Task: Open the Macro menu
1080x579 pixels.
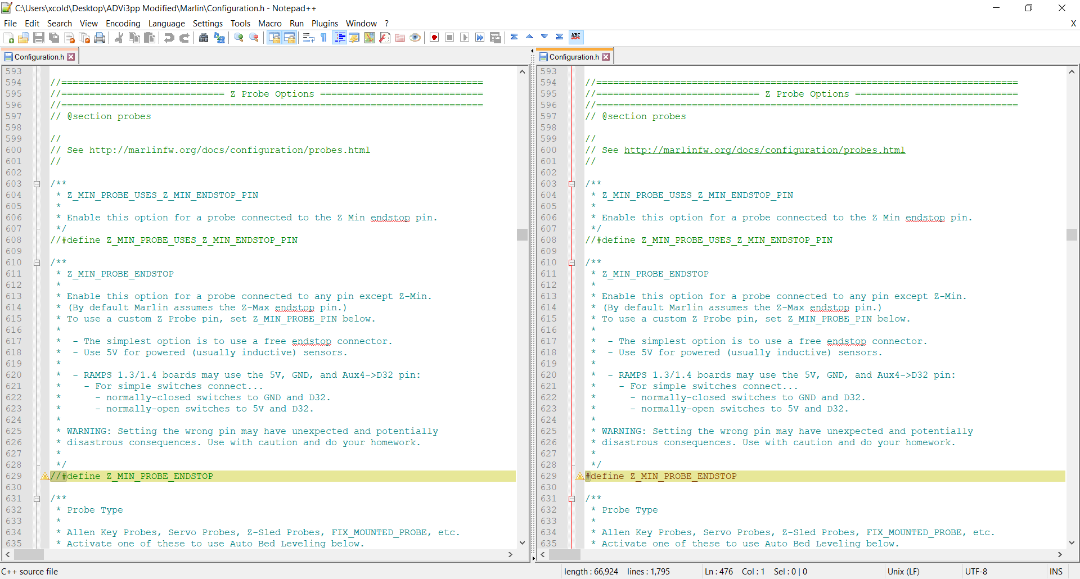Action: click(270, 23)
